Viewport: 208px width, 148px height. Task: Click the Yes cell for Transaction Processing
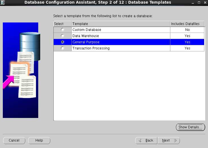pyautogui.click(x=187, y=48)
